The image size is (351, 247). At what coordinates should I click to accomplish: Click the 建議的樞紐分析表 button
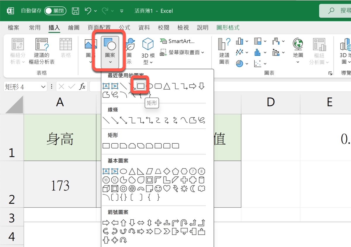[x=42, y=51]
